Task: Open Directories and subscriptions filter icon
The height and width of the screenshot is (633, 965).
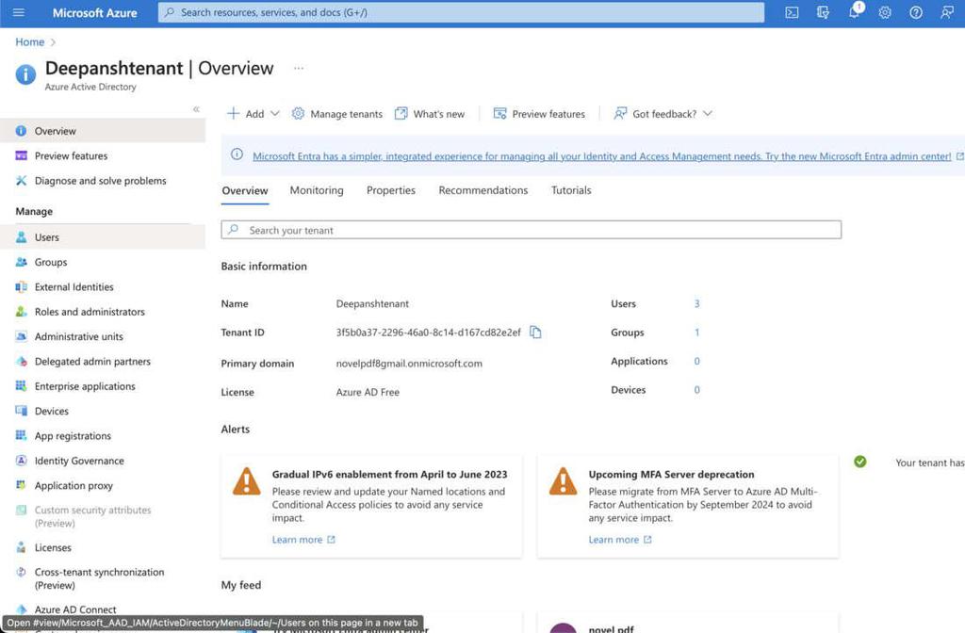Action: pyautogui.click(x=823, y=12)
